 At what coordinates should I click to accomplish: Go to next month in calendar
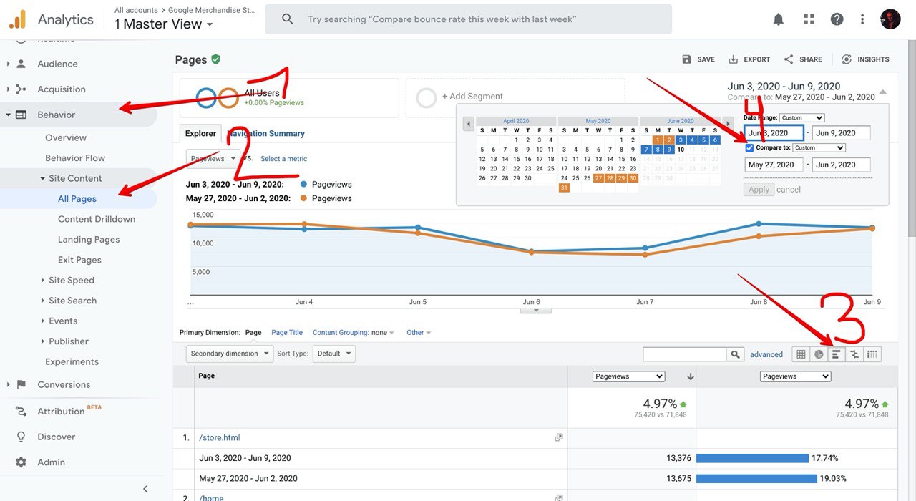tap(729, 124)
